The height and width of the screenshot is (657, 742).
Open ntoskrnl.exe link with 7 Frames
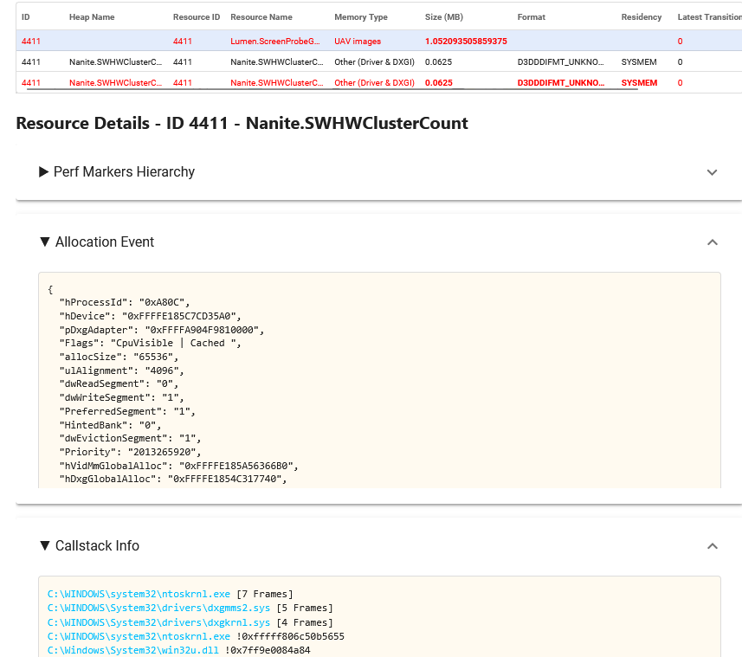pyautogui.click(x=139, y=594)
